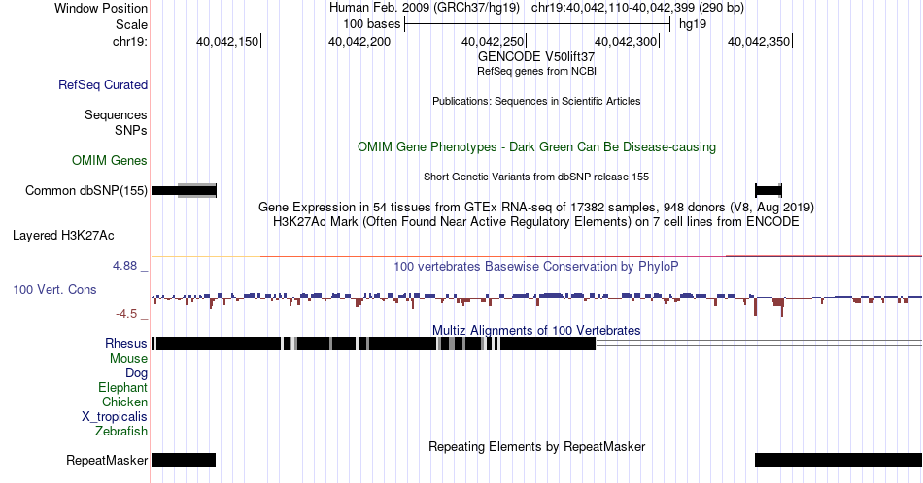Image resolution: width=923 pixels, height=483 pixels.
Task: Click Multiz Alignments of 100 Vertebrates title
Action: (536, 330)
